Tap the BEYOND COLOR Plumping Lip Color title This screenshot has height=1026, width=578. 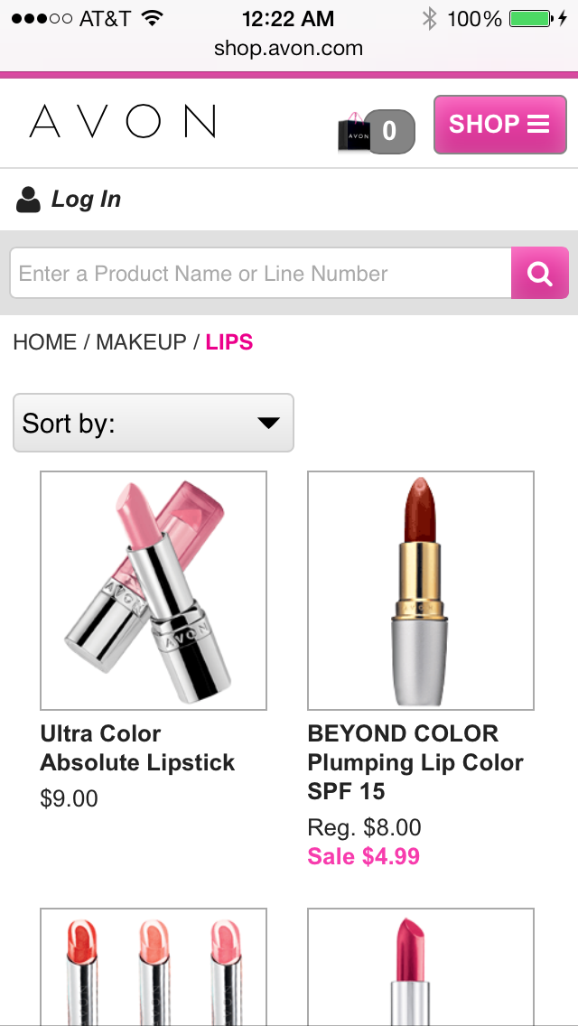tap(415, 762)
